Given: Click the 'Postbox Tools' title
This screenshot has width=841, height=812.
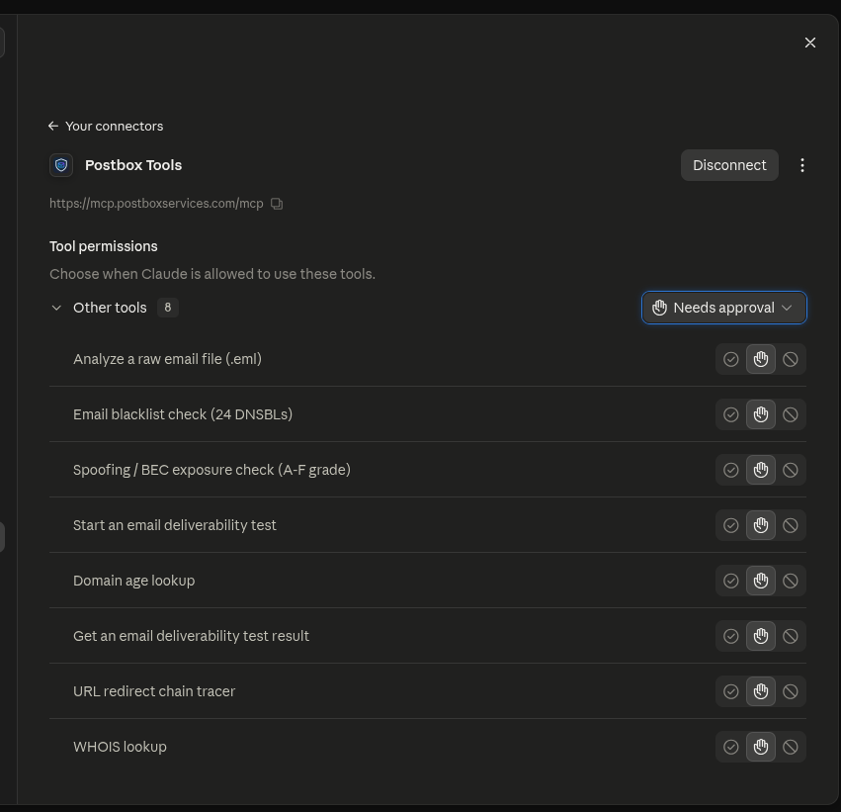Looking at the screenshot, I should [133, 165].
